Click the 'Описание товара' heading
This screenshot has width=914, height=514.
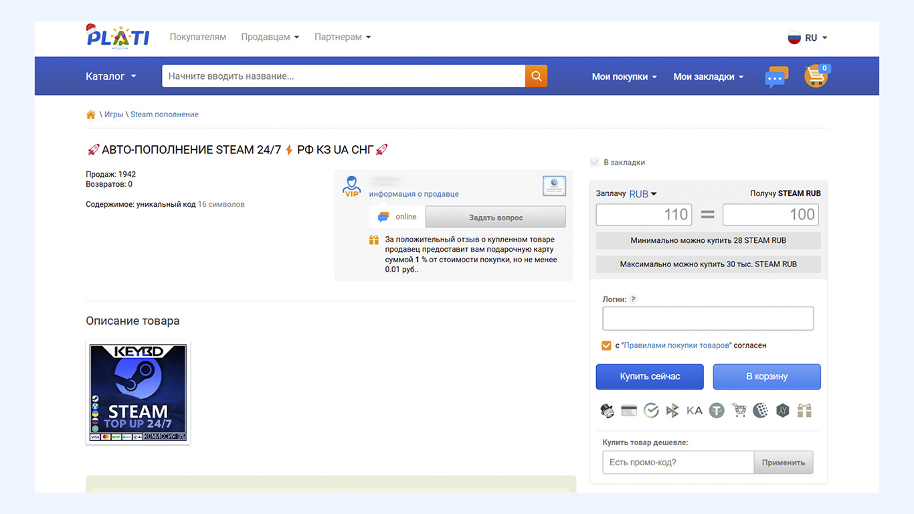[x=132, y=321]
